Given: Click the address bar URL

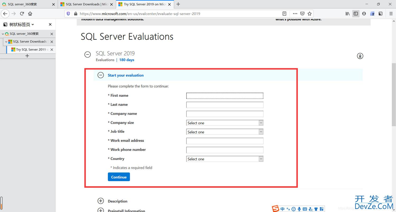Looking at the screenshot, I should pos(140,14).
